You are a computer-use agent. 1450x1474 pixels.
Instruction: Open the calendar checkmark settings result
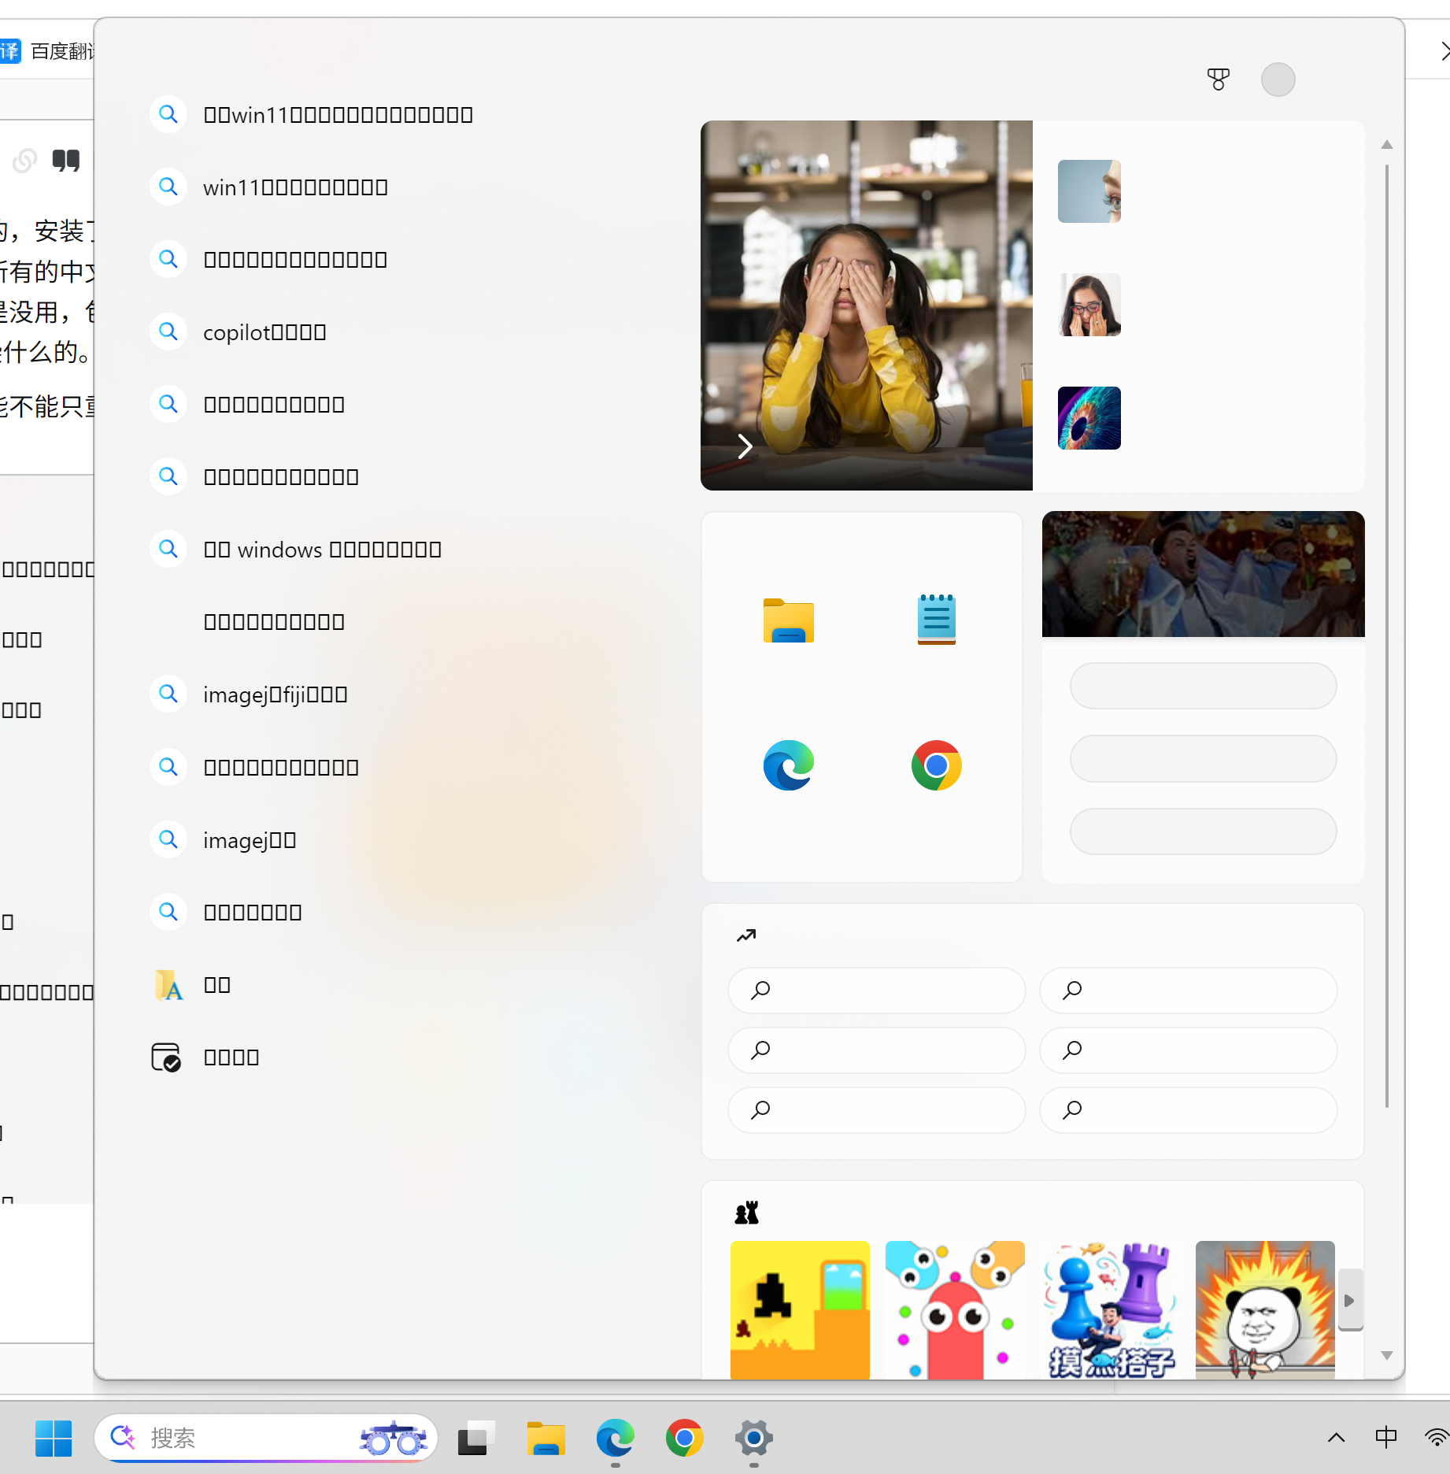(x=166, y=1057)
